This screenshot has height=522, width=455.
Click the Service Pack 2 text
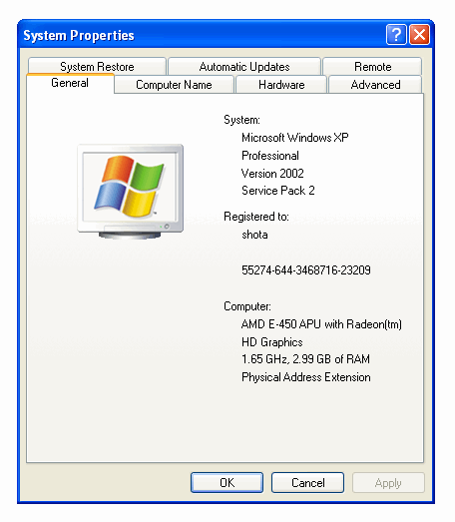pyautogui.click(x=278, y=191)
